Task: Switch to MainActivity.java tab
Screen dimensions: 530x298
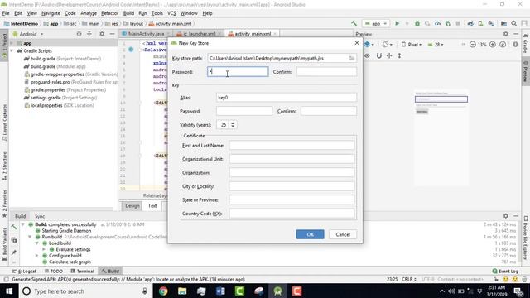Action: click(146, 34)
